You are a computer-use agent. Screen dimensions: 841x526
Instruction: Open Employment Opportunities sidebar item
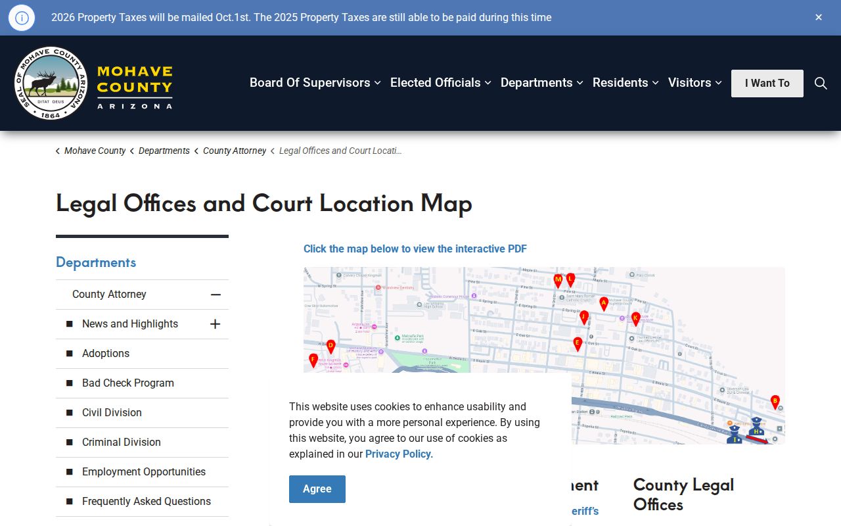[x=144, y=472]
